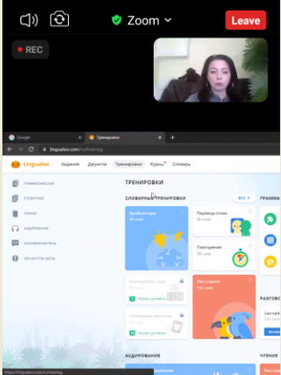The image size is (281, 375).
Task: Click the browser reload icon
Action: 31,149
